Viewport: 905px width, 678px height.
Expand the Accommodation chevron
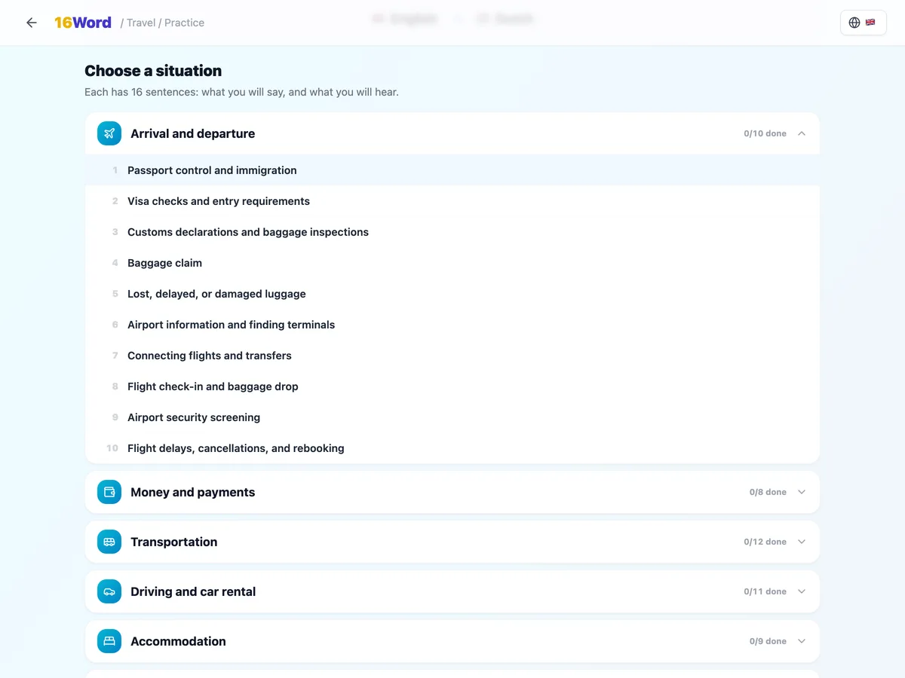tap(802, 641)
